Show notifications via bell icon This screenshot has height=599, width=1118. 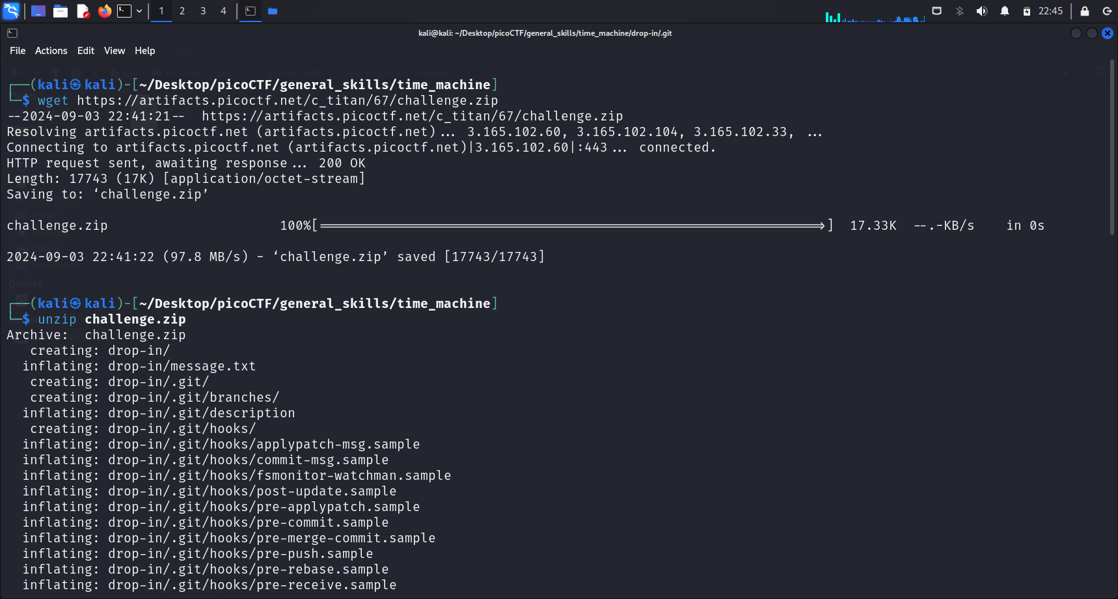point(1005,11)
